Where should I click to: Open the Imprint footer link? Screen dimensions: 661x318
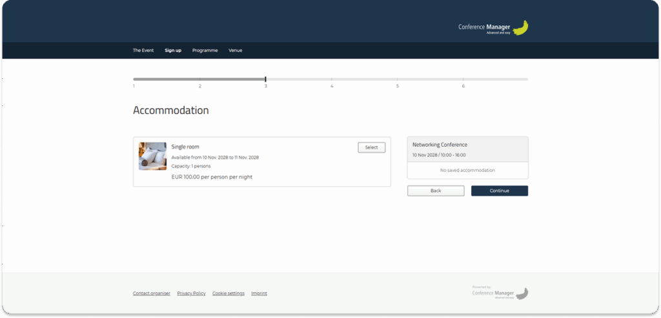click(259, 293)
